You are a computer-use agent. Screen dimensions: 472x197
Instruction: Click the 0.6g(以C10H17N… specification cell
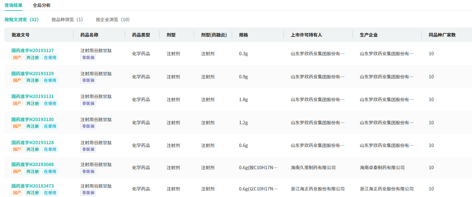coord(258,189)
